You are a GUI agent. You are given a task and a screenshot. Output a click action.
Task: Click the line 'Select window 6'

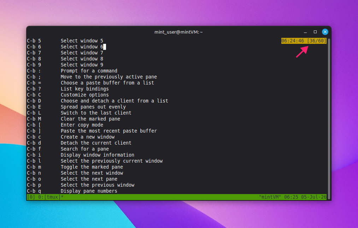click(82, 47)
